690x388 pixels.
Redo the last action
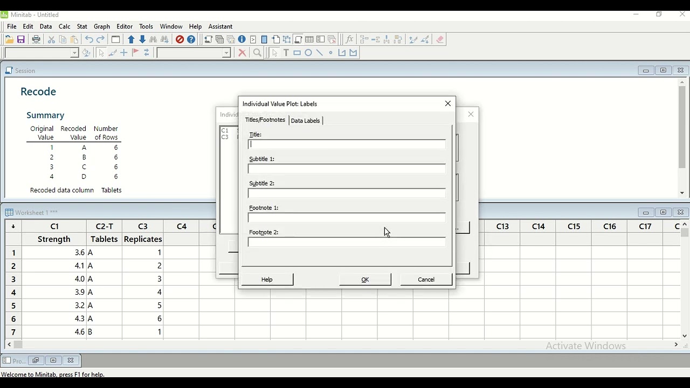tap(101, 39)
